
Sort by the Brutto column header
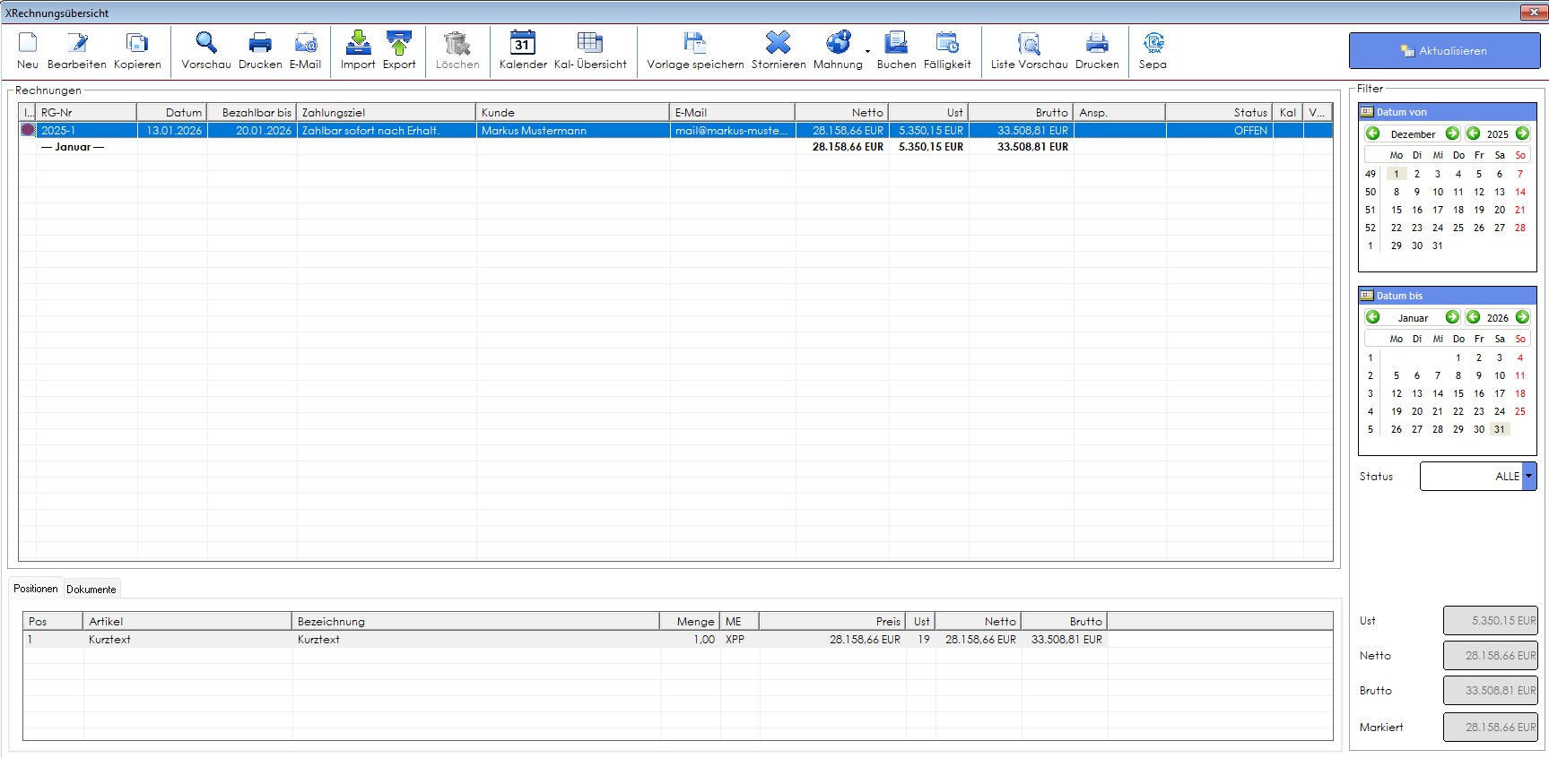point(1021,112)
